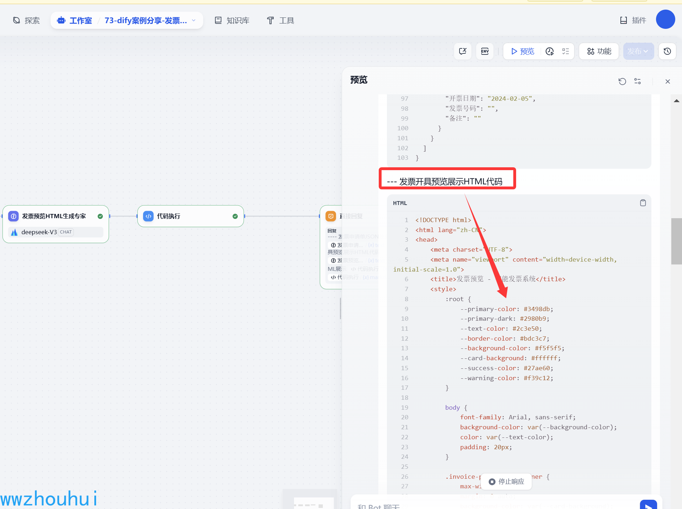Expand the 73-dify案例分享 app name dropdown
The height and width of the screenshot is (509, 682).
[x=194, y=20]
